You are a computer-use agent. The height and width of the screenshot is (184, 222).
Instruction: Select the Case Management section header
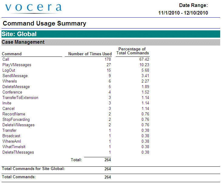23,42
